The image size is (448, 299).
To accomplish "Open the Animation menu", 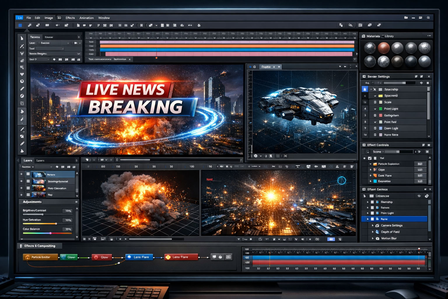I will [x=87, y=18].
